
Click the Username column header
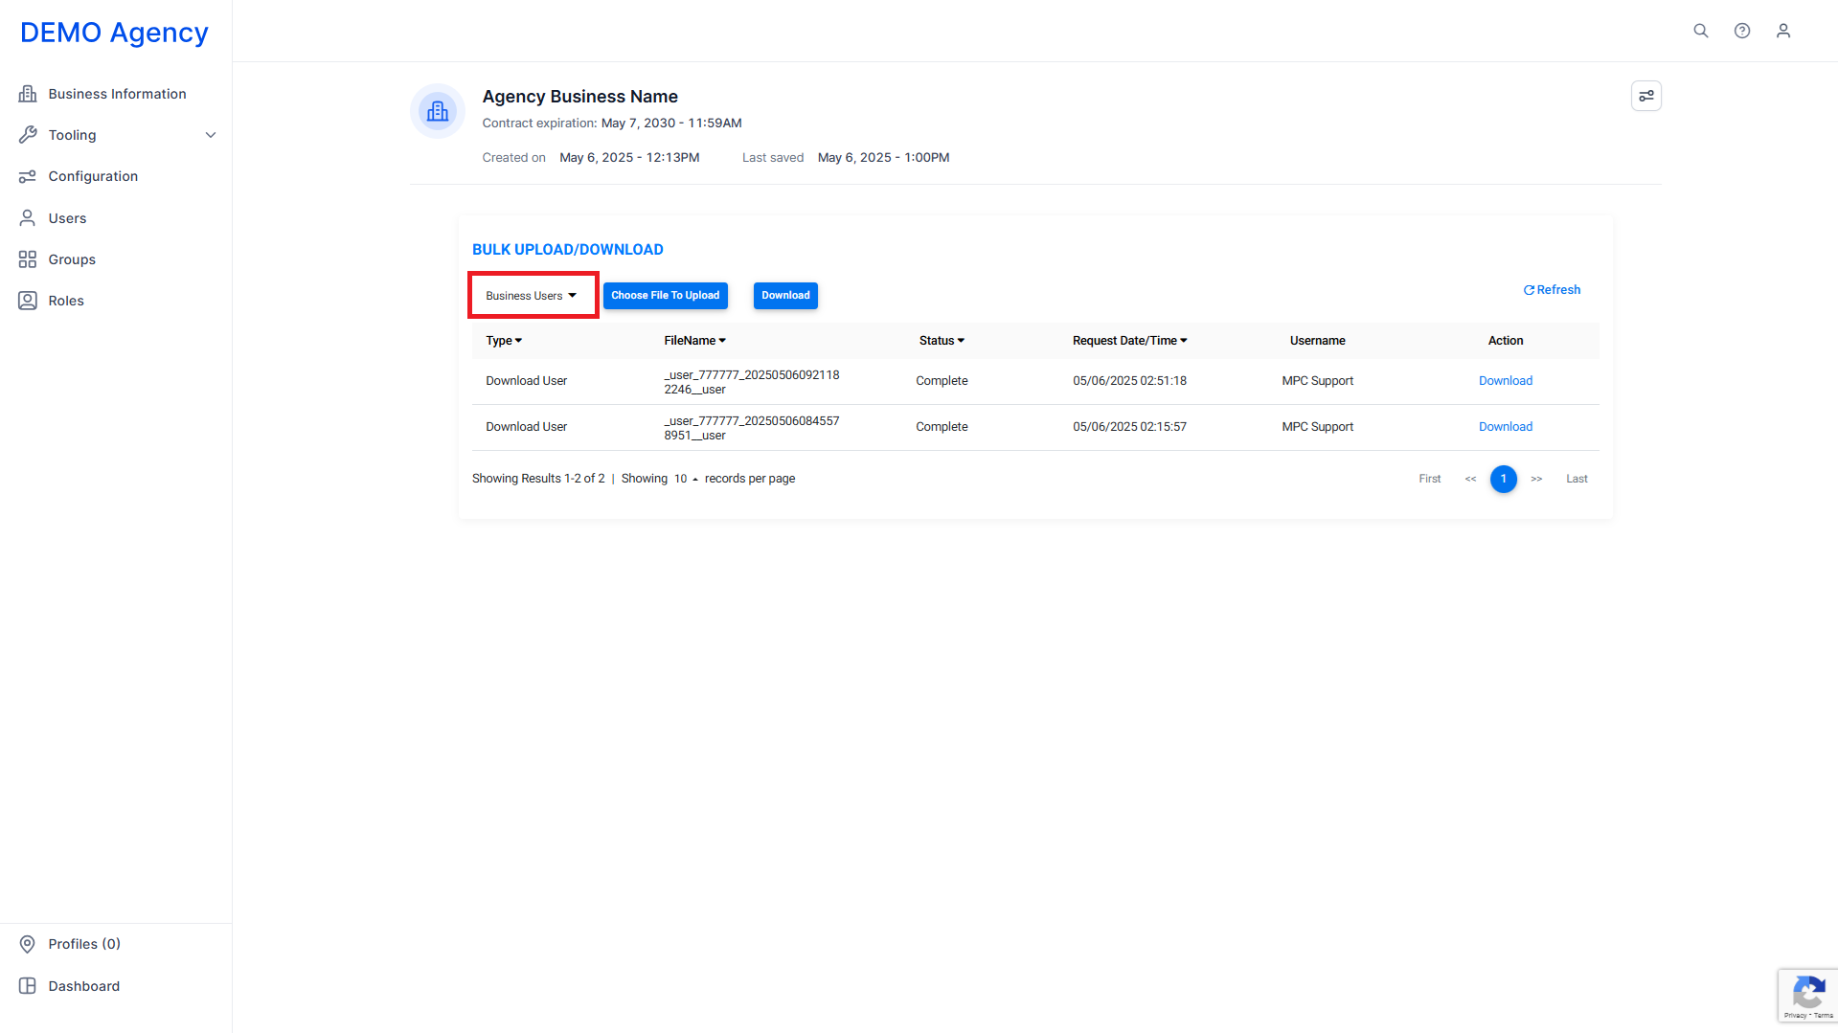pos(1318,341)
